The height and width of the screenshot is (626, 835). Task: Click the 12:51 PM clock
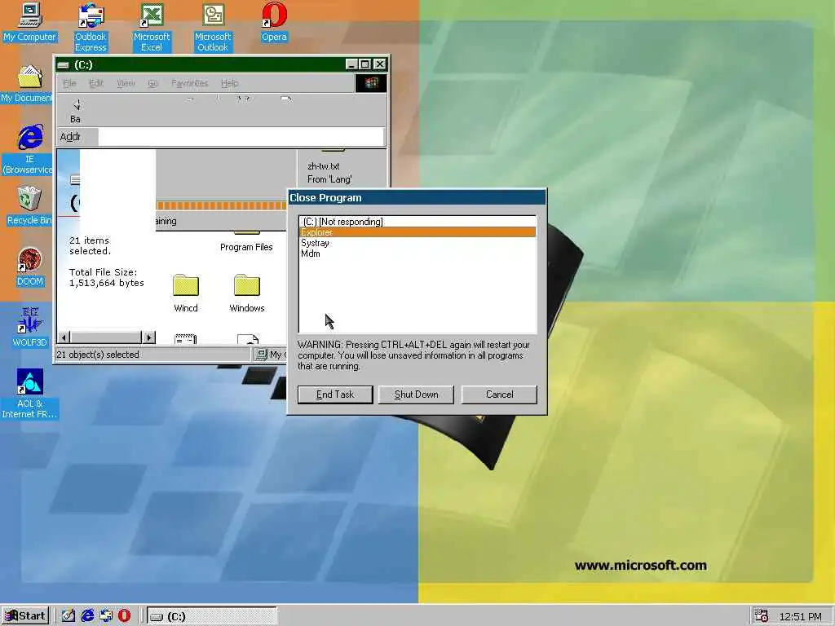(x=800, y=616)
